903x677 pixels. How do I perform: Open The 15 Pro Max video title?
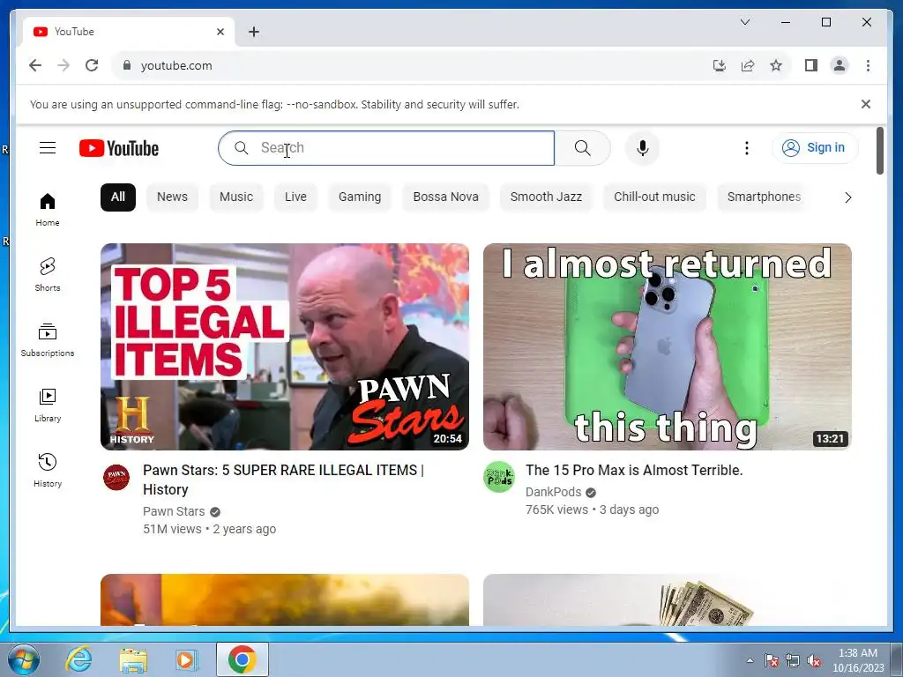tap(634, 471)
